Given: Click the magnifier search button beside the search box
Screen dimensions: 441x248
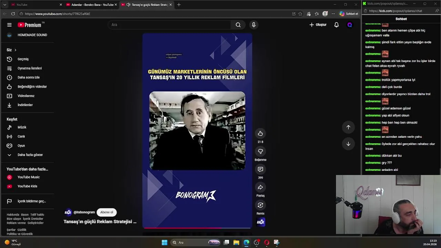Looking at the screenshot, I should point(238,25).
